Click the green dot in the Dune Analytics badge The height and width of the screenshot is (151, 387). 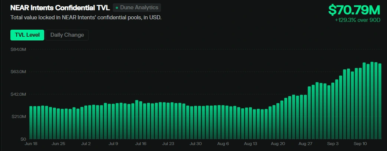(x=117, y=8)
